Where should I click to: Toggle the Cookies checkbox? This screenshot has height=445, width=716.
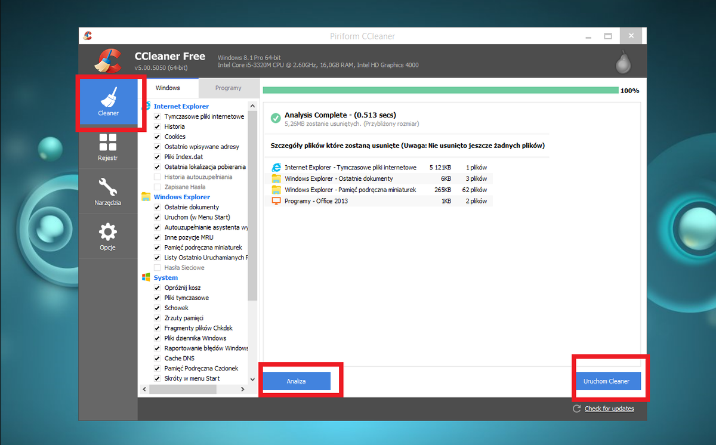158,137
